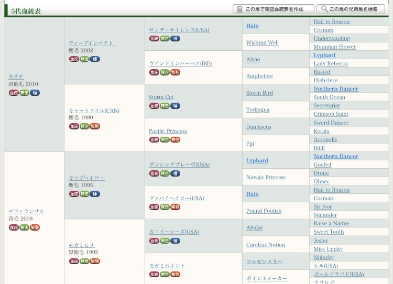
Task: Open green 産駒 badge under サンデーサイレンス(USA)
Action: pos(165,39)
